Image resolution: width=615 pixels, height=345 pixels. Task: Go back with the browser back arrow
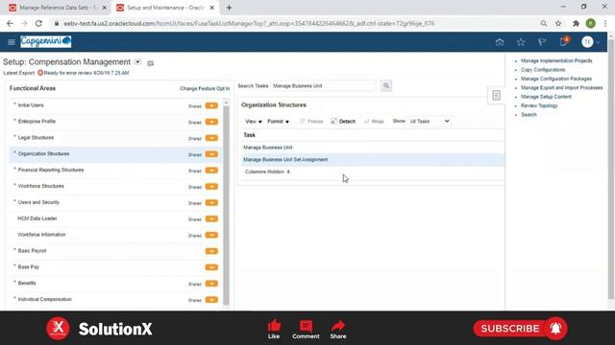(x=10, y=23)
